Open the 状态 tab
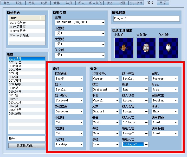The width and height of the screenshot is (187, 157). coord(110,3)
